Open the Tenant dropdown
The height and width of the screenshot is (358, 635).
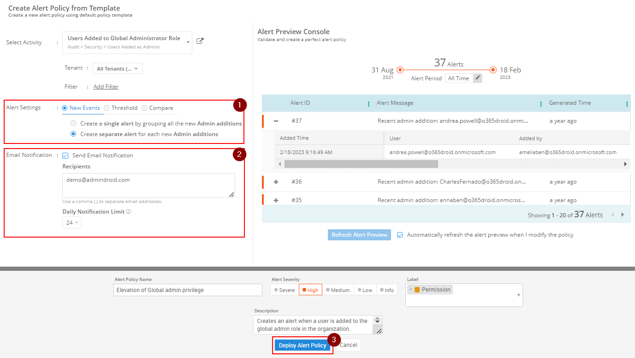(x=118, y=69)
